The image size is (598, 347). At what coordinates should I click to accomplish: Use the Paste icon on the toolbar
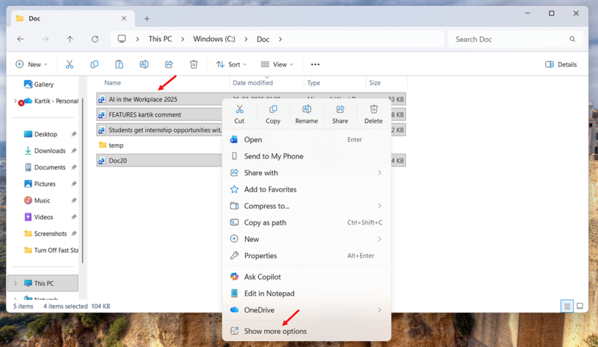tap(119, 64)
